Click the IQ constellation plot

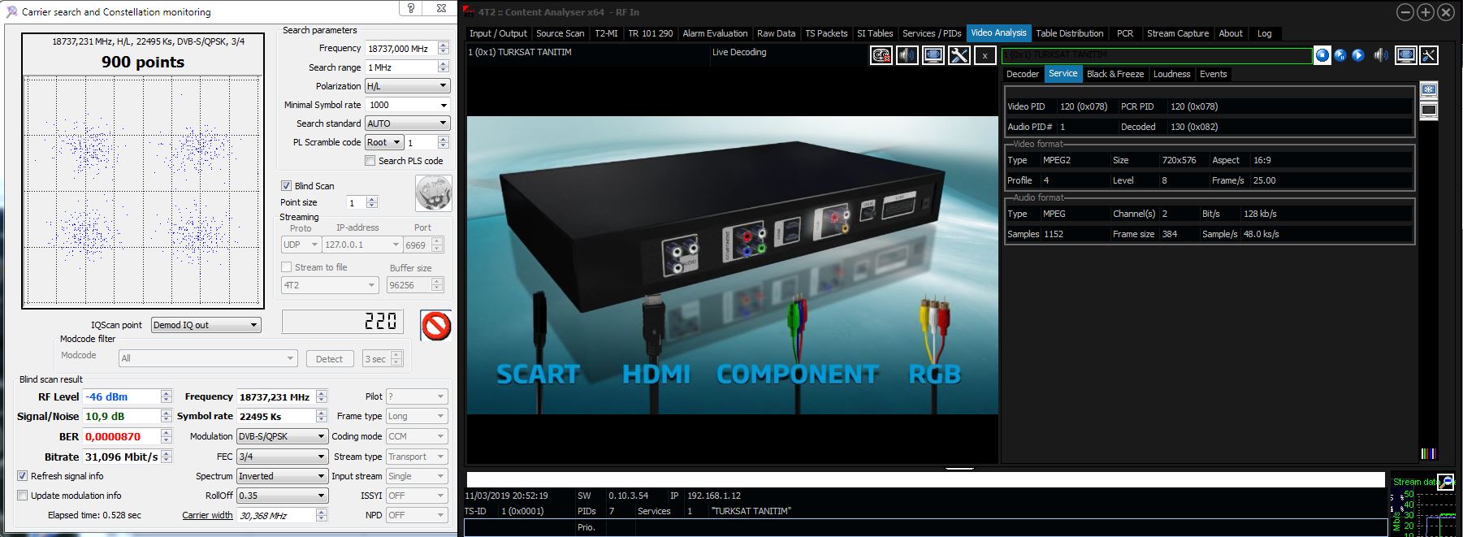143,191
